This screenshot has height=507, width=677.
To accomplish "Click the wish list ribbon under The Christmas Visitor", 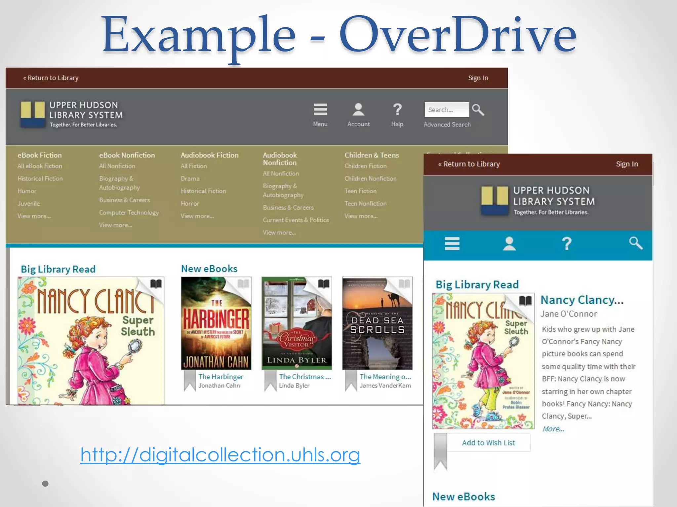I will 270,380.
